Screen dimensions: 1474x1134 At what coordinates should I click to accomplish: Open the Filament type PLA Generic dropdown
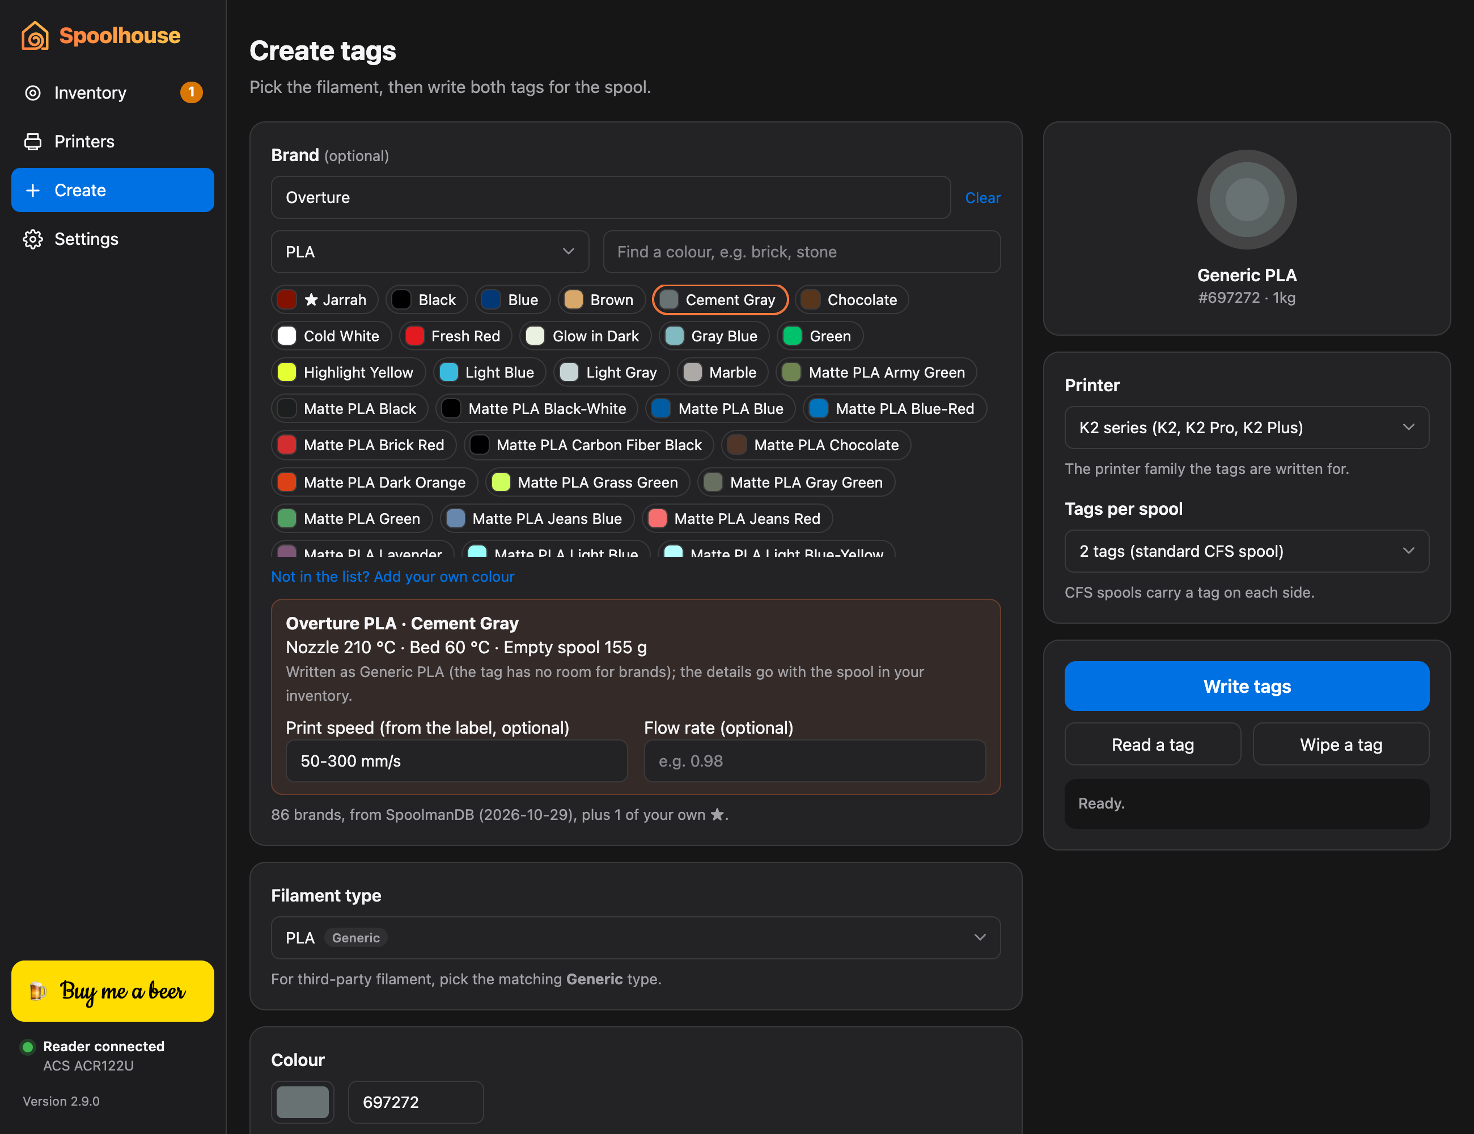(636, 938)
